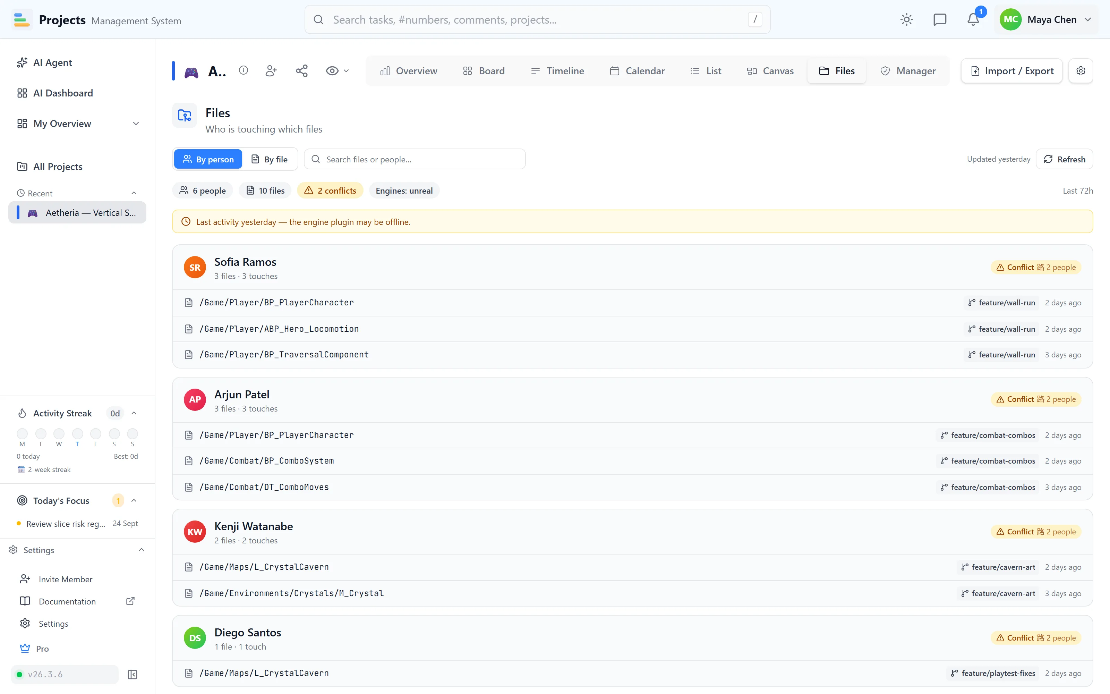Screen dimensions: 1110x694
Task: Open the Board tab
Action: (x=484, y=71)
